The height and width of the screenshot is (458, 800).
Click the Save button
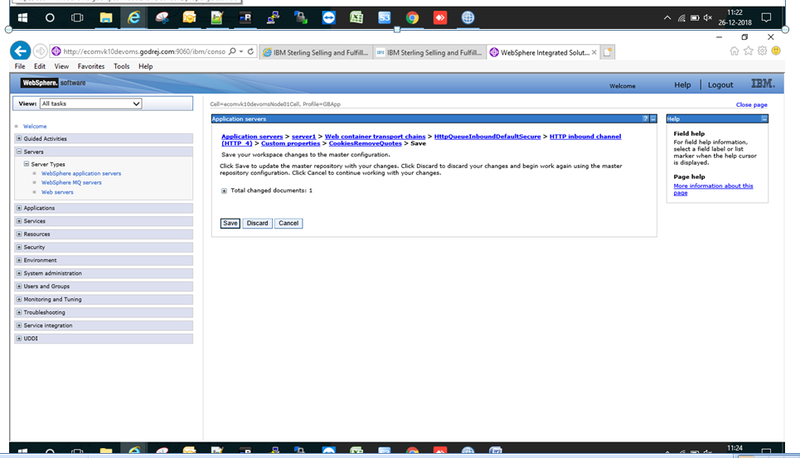(x=230, y=223)
